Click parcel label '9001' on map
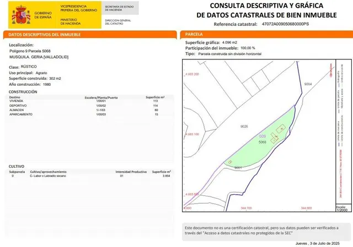Screen dimensions: 353x247 pyautogui.click(x=238, y=168)
